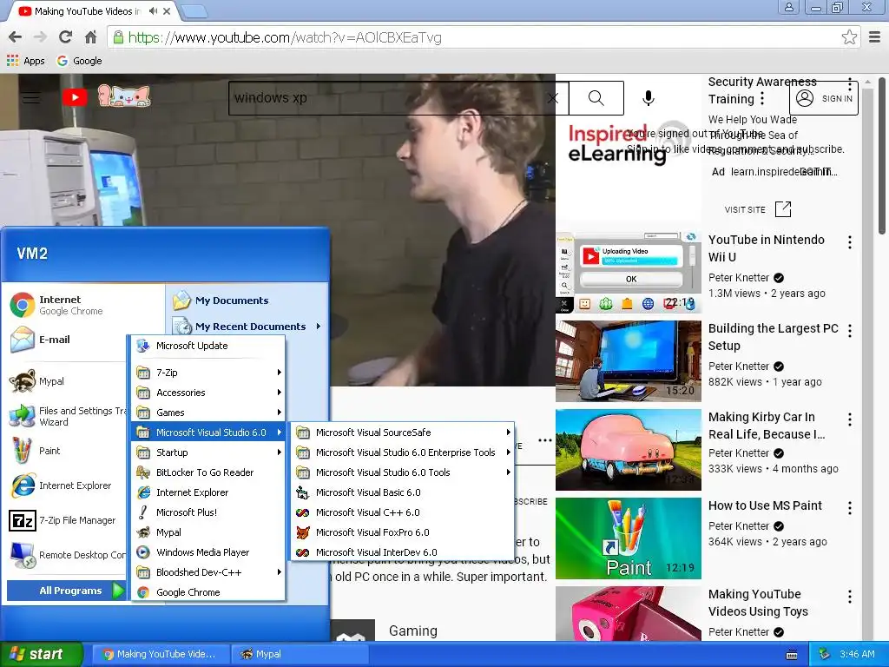Click the All Programs button
This screenshot has width=889, height=667.
[x=66, y=591]
